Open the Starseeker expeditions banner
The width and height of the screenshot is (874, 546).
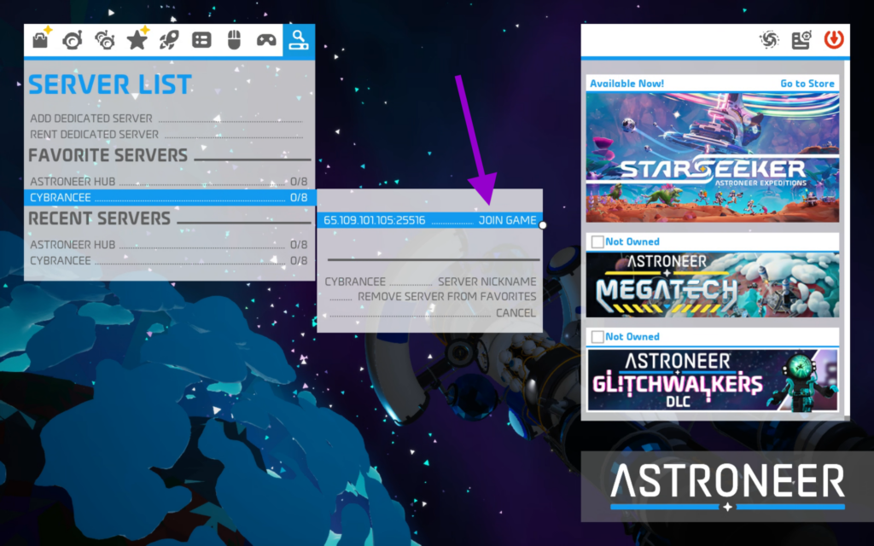coord(713,158)
